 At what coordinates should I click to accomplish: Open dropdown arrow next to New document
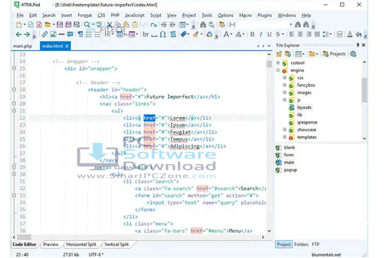pyautogui.click(x=24, y=24)
